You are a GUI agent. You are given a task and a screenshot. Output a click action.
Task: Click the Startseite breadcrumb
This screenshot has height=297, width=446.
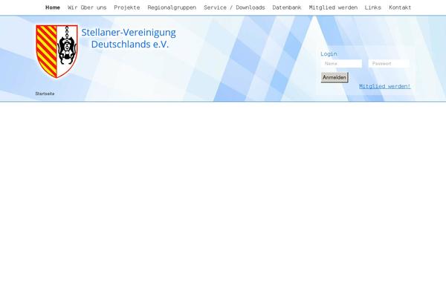45,94
